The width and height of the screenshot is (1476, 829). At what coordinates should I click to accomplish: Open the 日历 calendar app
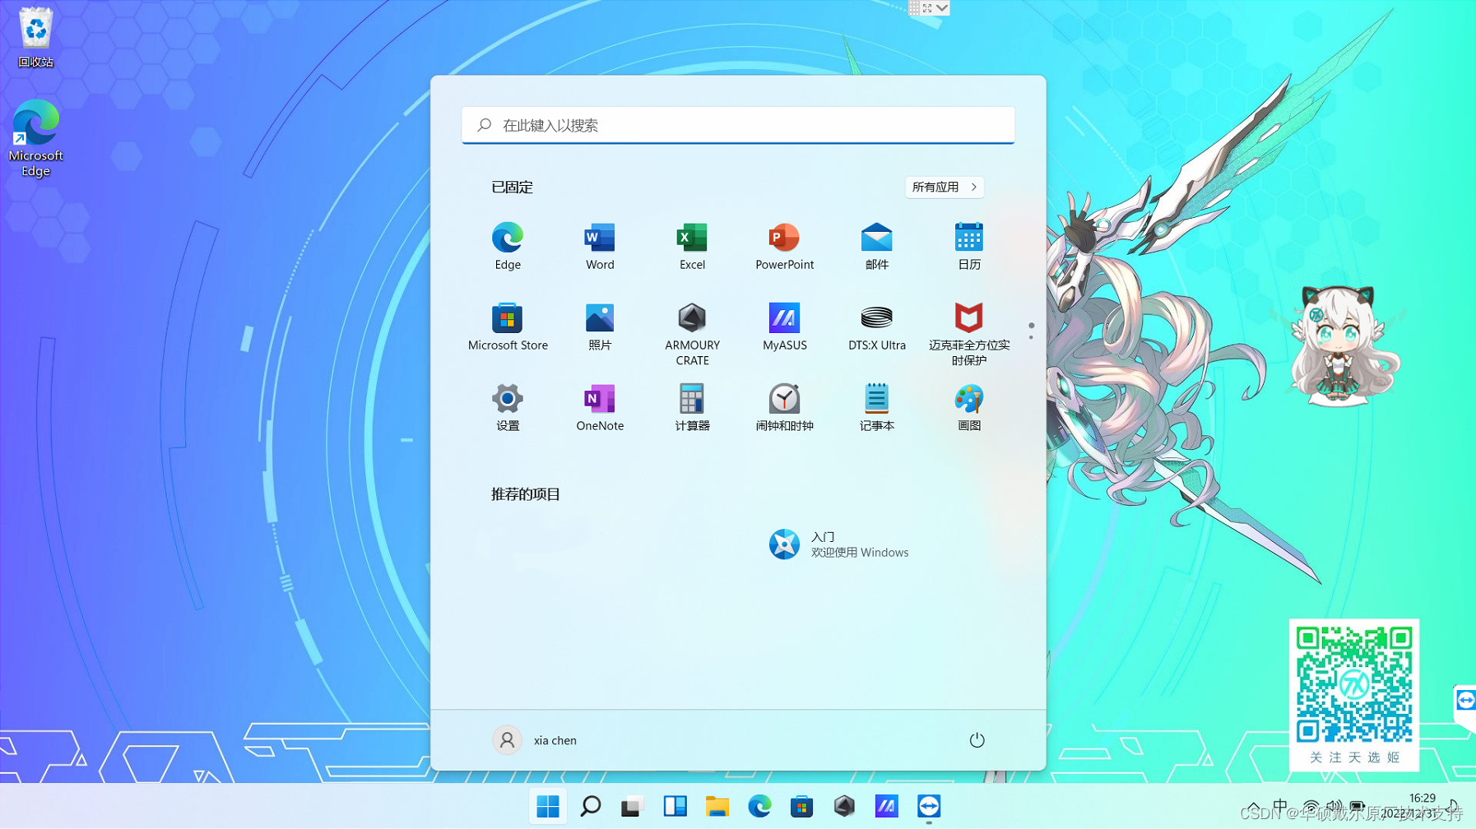968,246
